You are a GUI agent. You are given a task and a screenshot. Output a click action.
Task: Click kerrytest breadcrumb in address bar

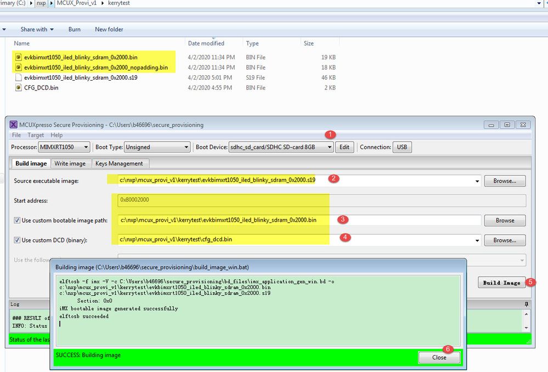[x=119, y=3]
